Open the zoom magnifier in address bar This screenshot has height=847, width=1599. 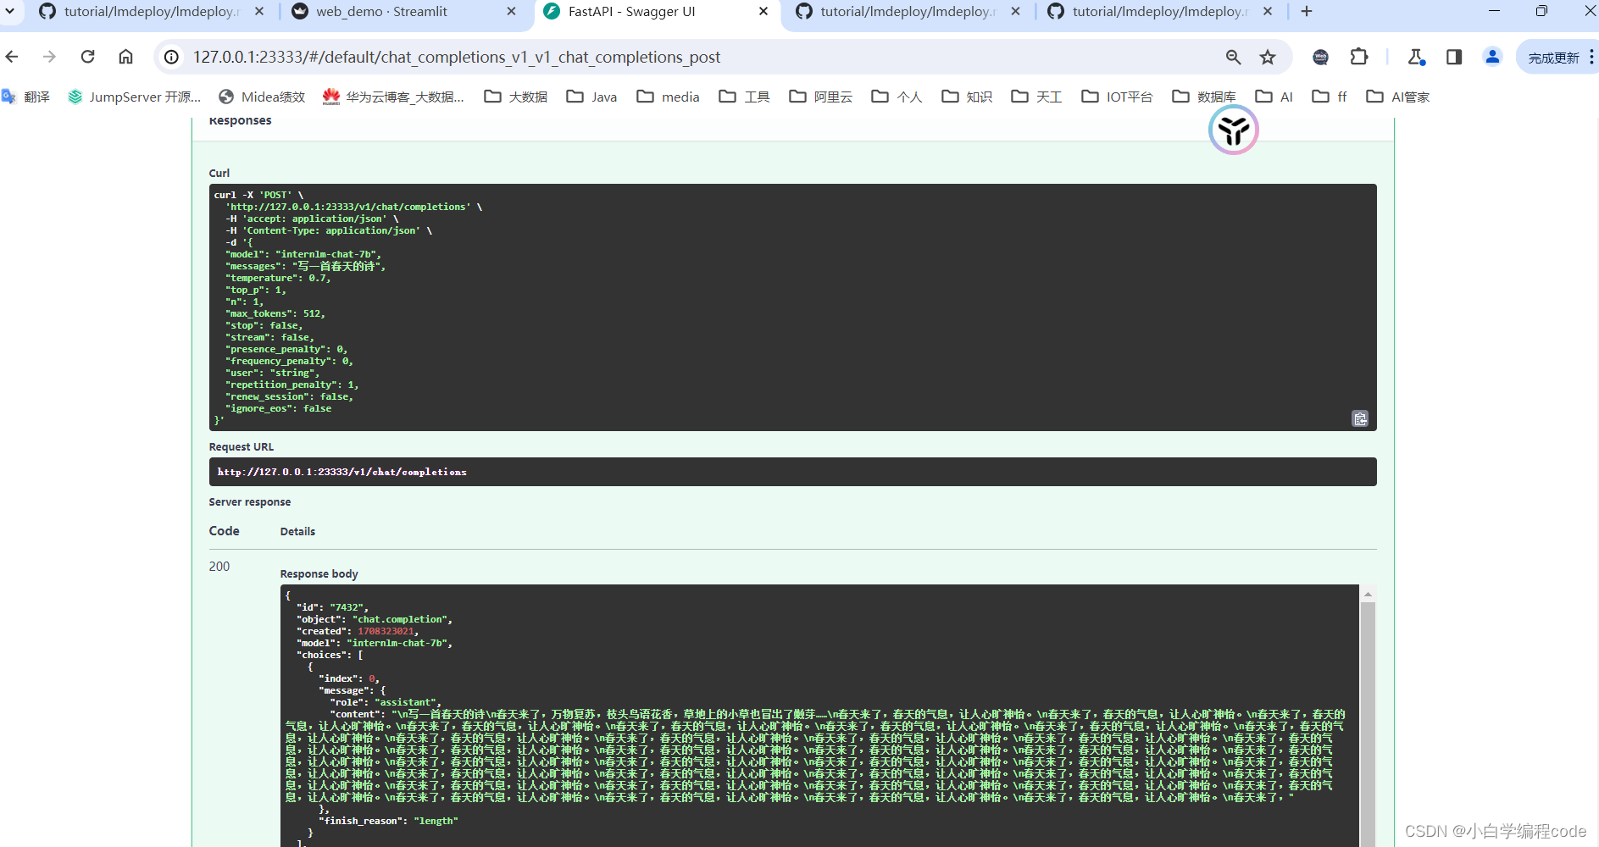click(x=1233, y=57)
